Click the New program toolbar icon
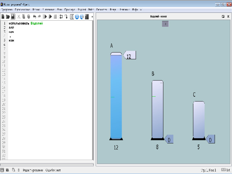This screenshot has height=174, width=232. pyautogui.click(x=3, y=17)
